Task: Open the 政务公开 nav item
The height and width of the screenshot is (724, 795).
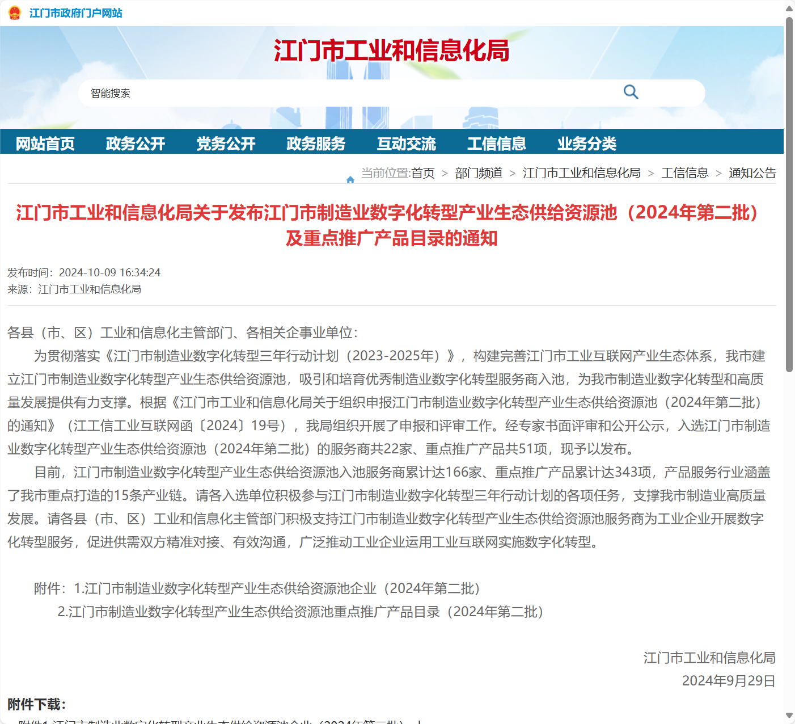Action: [x=136, y=144]
